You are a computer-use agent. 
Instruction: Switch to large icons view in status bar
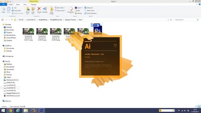[199, 106]
